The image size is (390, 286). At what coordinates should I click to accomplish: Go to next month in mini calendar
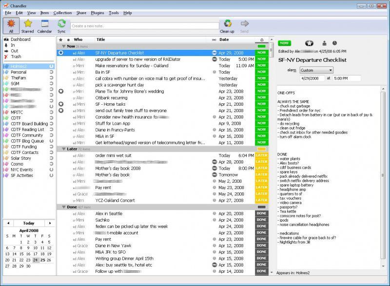(x=49, y=223)
